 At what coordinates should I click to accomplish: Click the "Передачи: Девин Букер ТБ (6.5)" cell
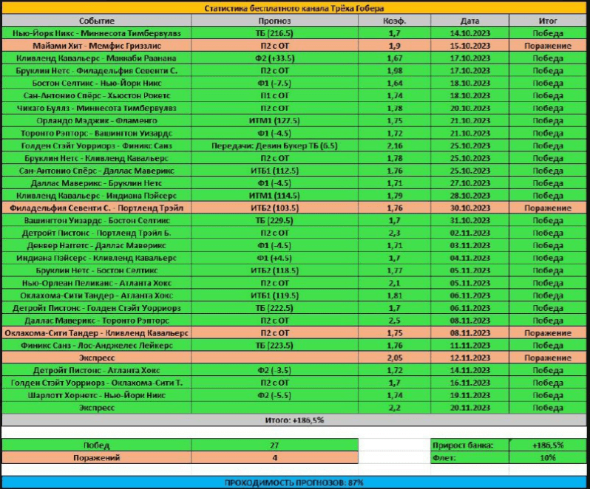(x=274, y=146)
